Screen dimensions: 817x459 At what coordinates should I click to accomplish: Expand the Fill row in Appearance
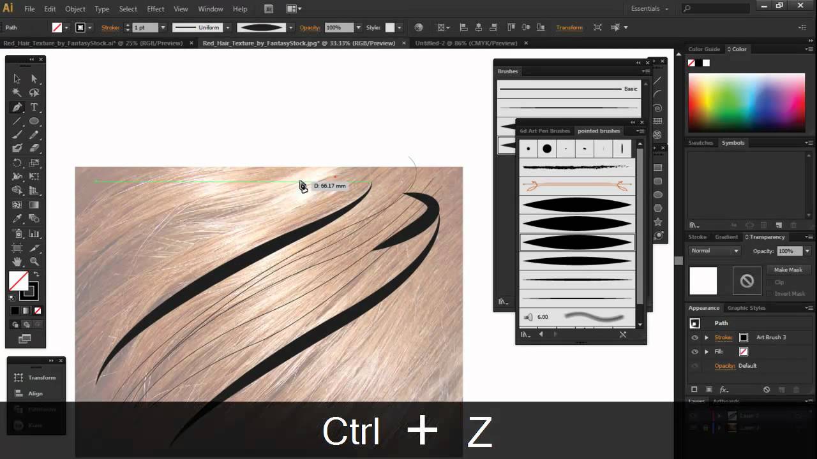click(706, 351)
